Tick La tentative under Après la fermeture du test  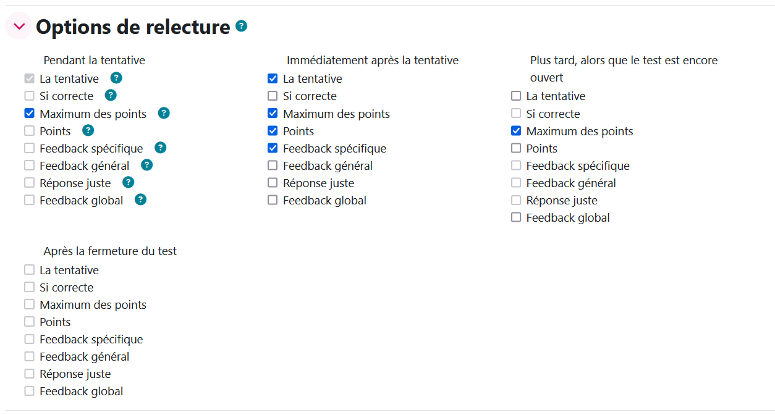[29, 270]
